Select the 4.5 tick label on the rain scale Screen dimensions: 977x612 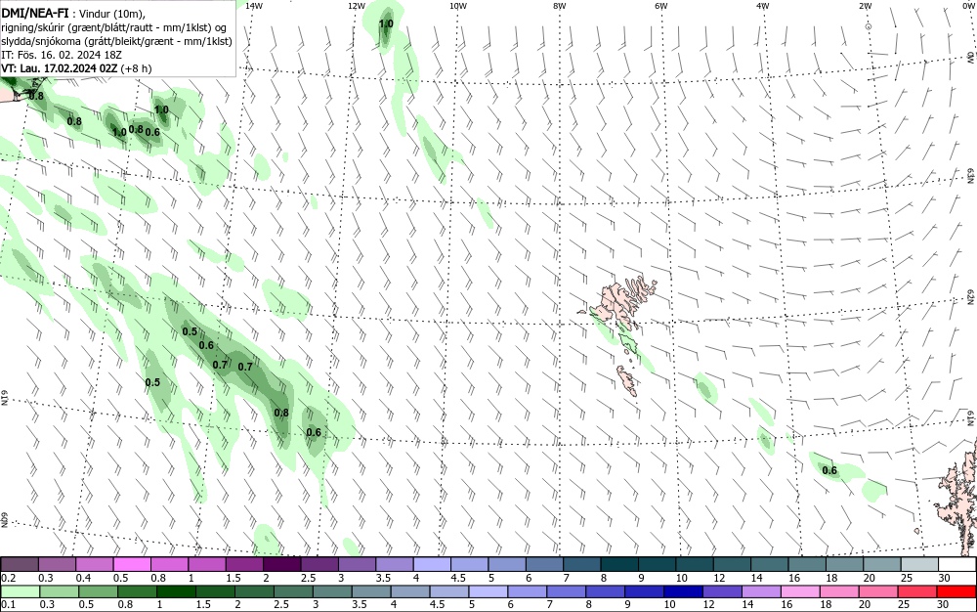pyautogui.click(x=437, y=604)
